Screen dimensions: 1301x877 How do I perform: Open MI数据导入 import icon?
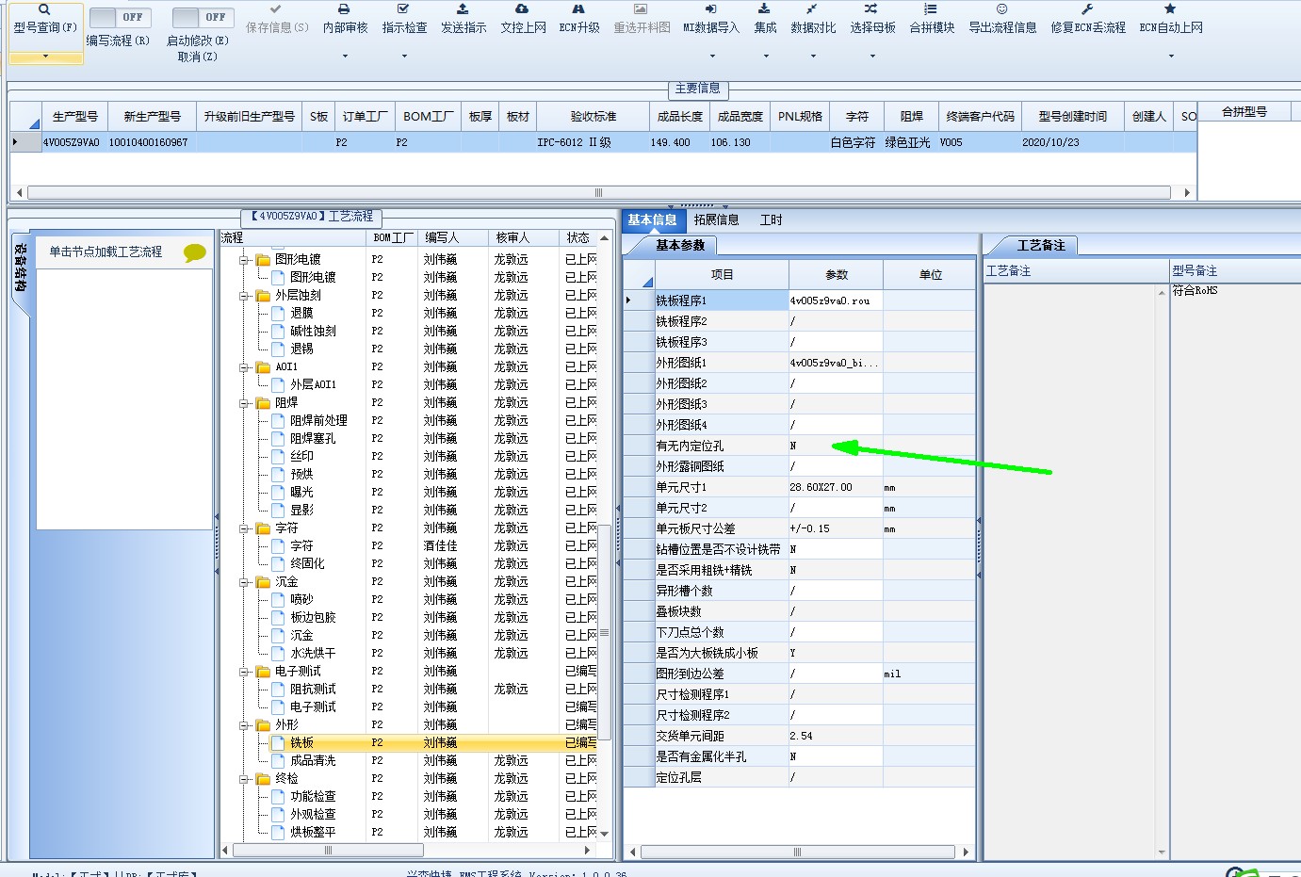(710, 8)
